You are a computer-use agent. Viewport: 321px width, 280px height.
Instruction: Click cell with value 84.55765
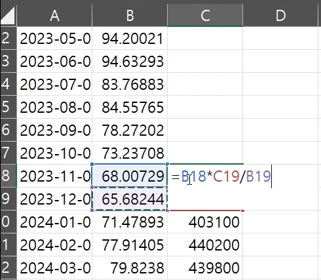click(130, 107)
